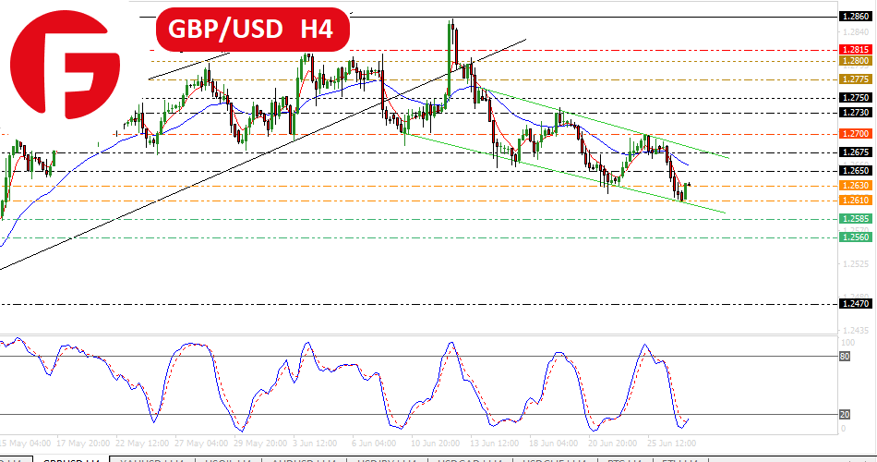Select the 1.2650 price level label
Screen dimensions: 877x462
[x=855, y=171]
